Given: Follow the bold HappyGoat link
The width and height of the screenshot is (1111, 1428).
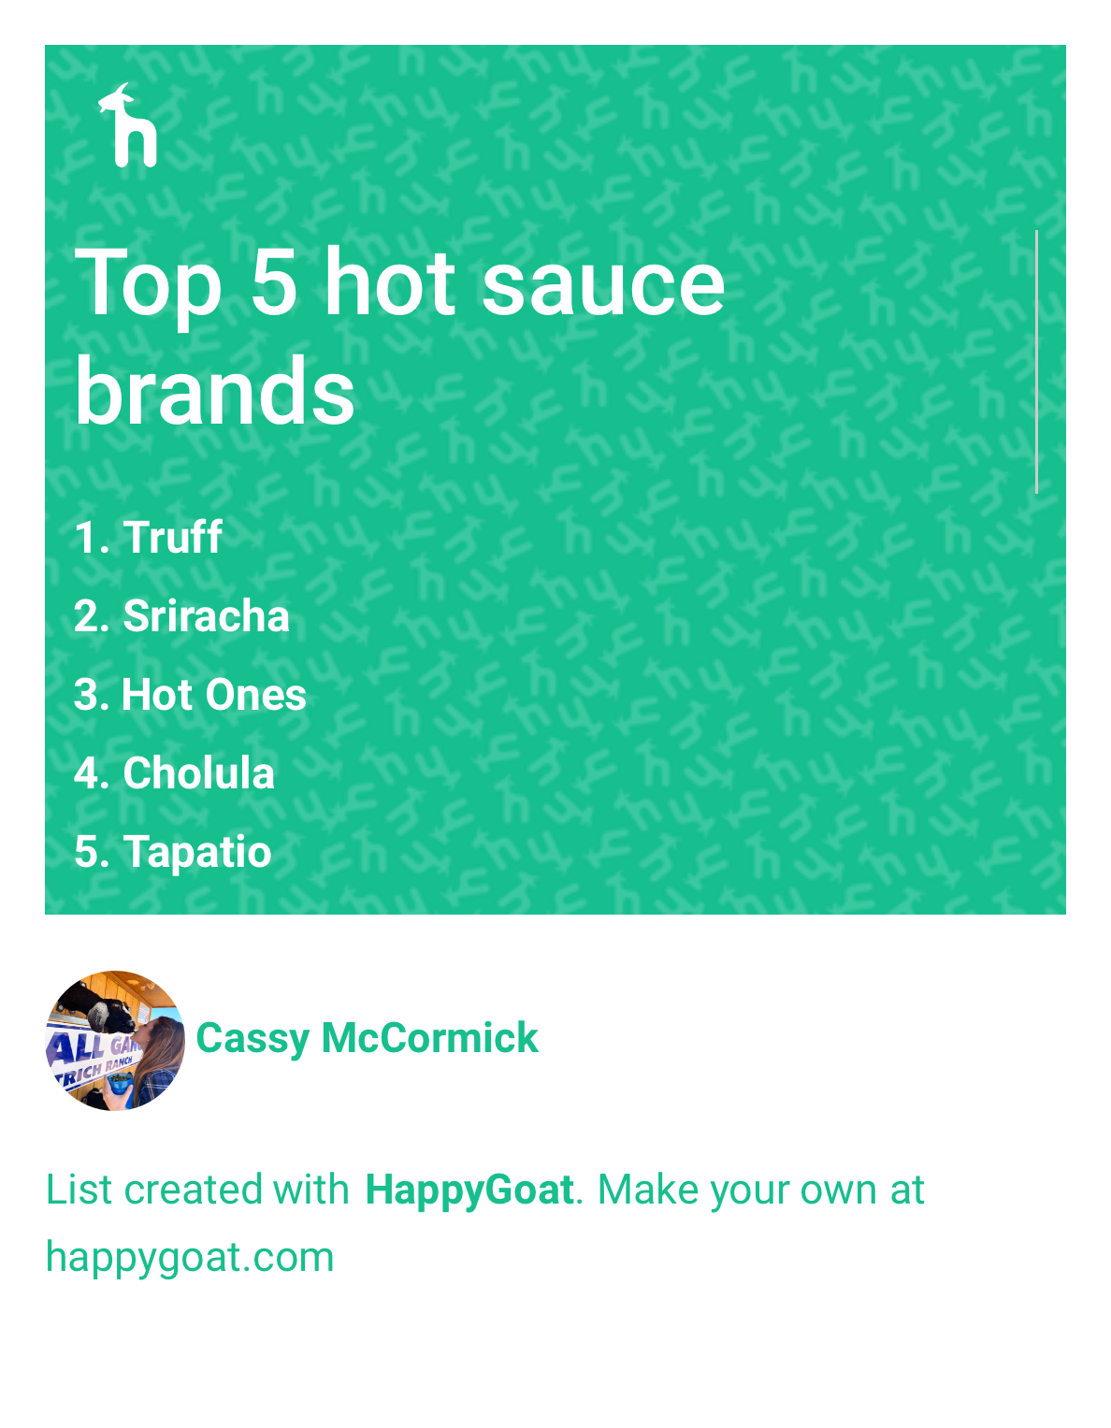Looking at the screenshot, I should coord(469,1190).
